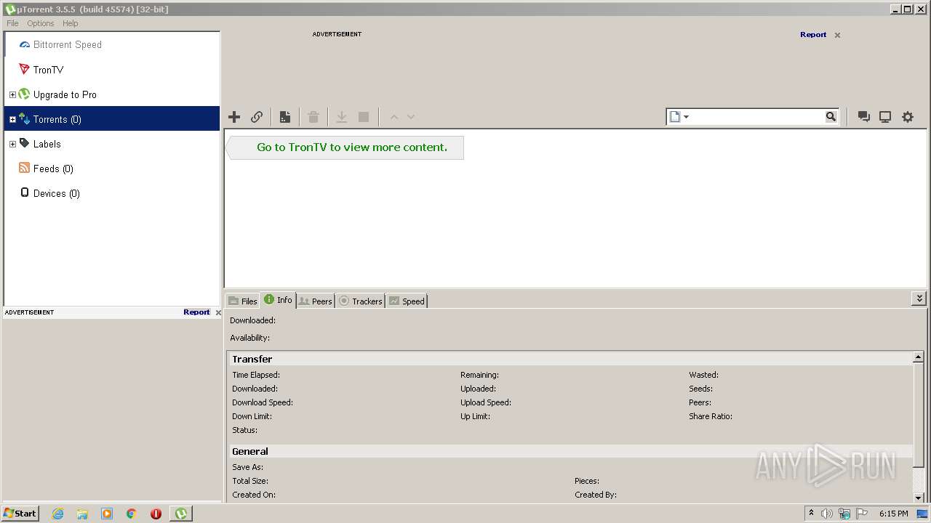Switch to the Peers tab
This screenshot has height=523, width=931.
pos(316,301)
